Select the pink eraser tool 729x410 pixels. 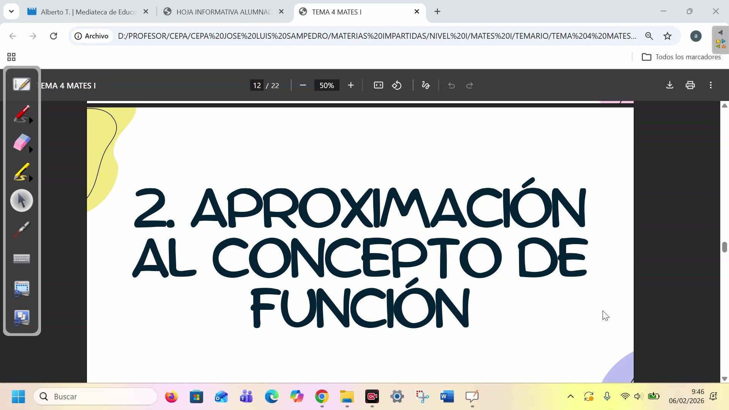21,142
